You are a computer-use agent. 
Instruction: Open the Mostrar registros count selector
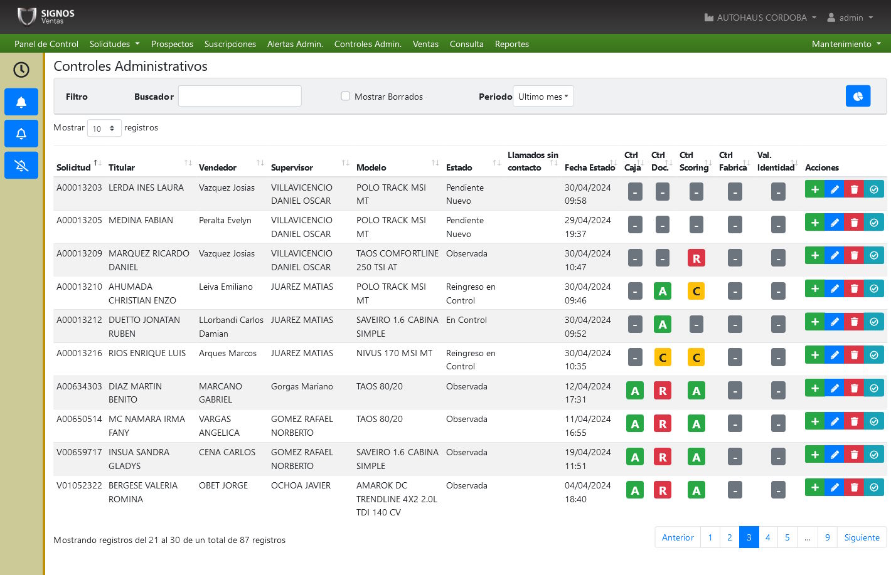click(x=104, y=128)
